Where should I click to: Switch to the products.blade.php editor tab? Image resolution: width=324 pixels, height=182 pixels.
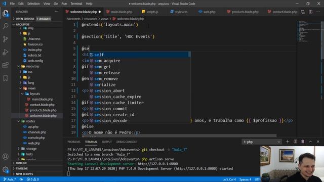coord(245,12)
